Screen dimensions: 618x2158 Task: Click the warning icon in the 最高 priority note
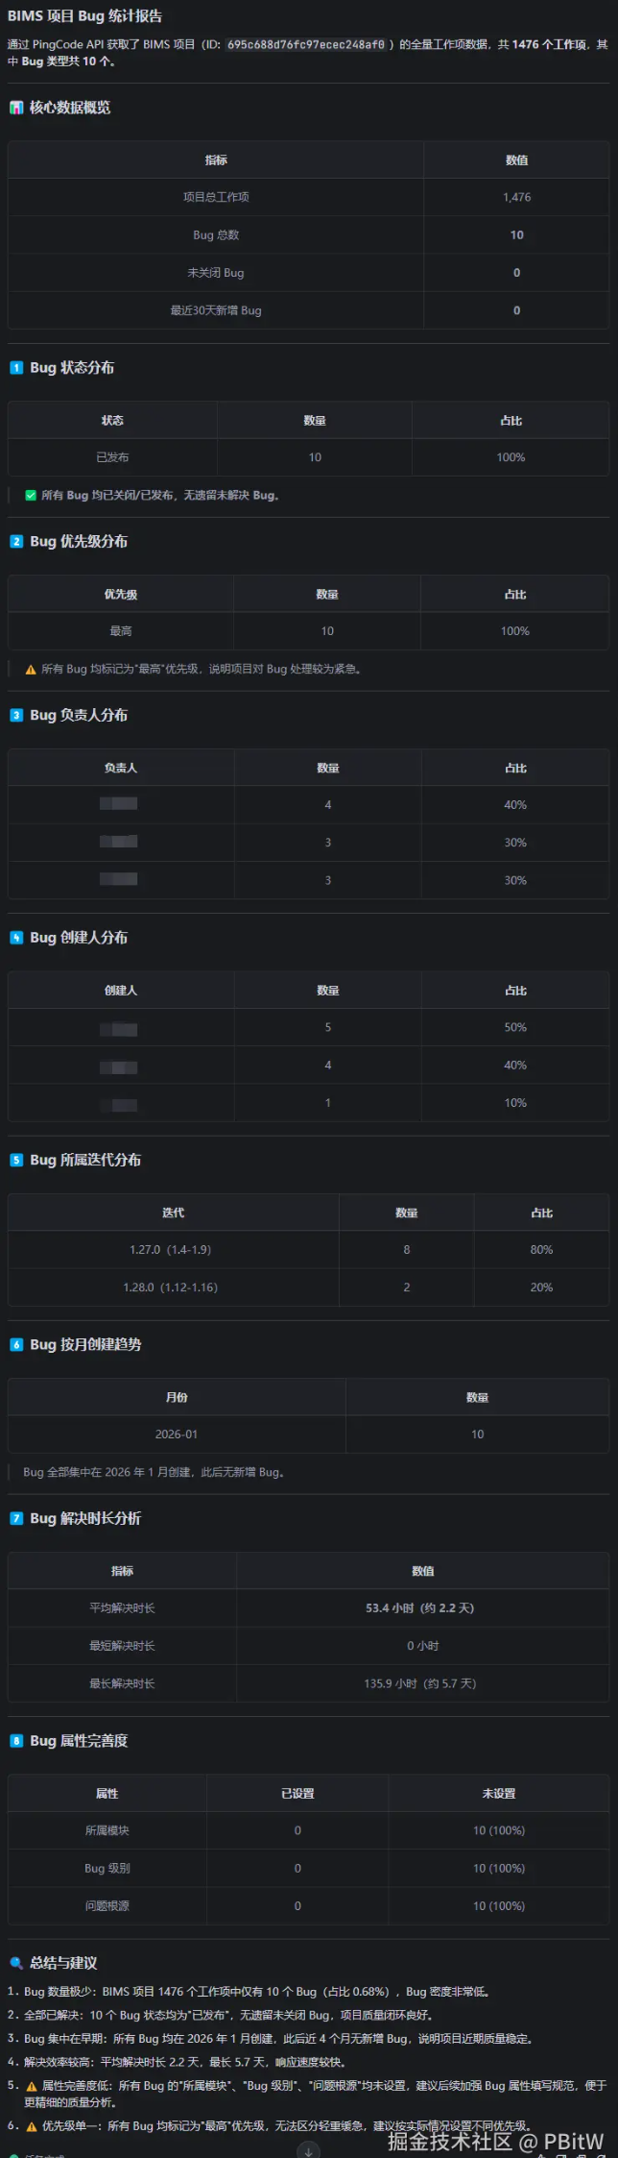tap(31, 670)
